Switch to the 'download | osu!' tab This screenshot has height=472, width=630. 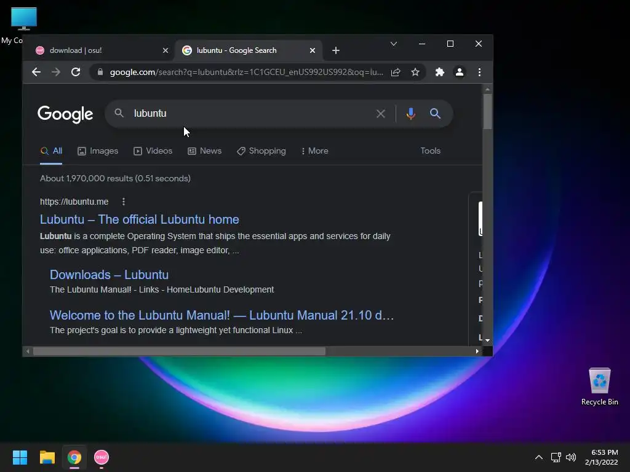[100, 50]
